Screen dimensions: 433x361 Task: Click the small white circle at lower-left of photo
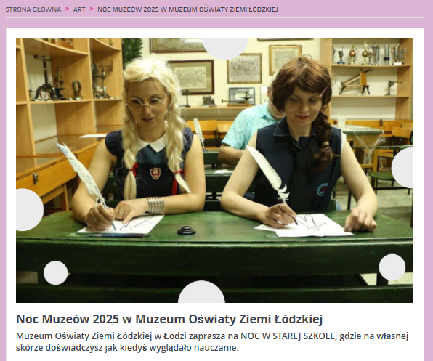coord(55,272)
